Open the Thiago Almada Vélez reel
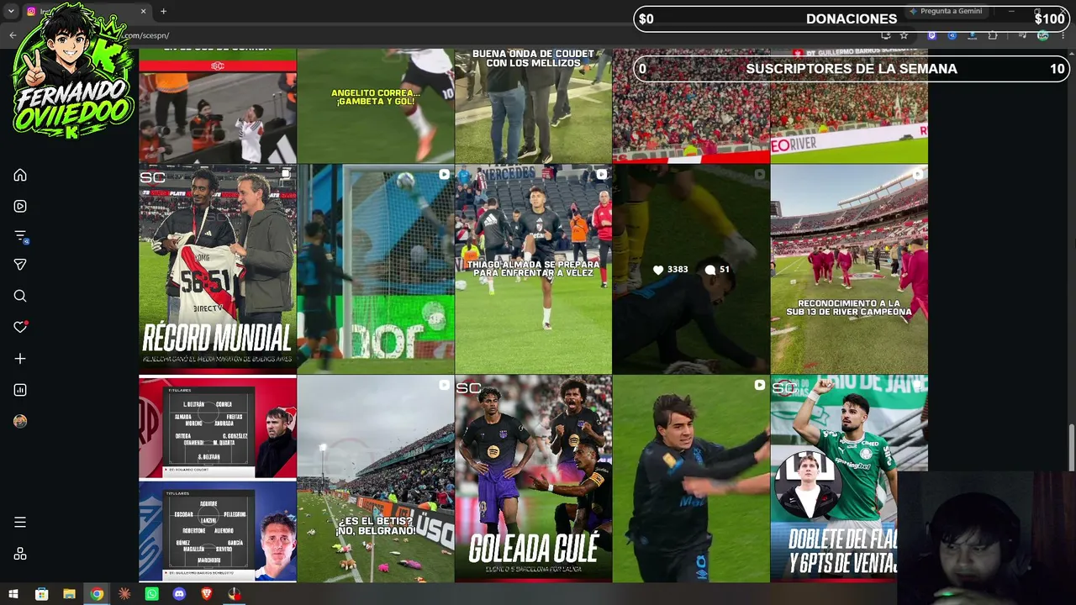Image resolution: width=1076 pixels, height=605 pixels. coord(534,269)
